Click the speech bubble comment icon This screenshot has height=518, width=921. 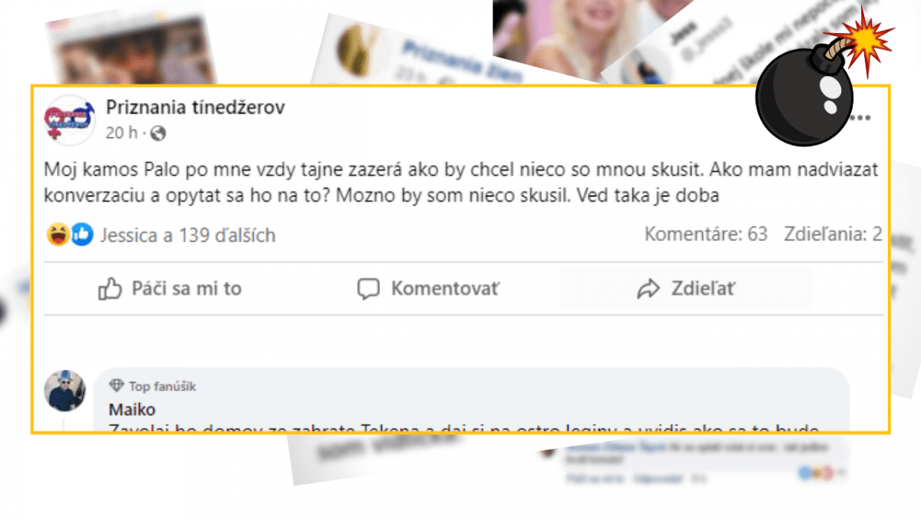coord(369,289)
